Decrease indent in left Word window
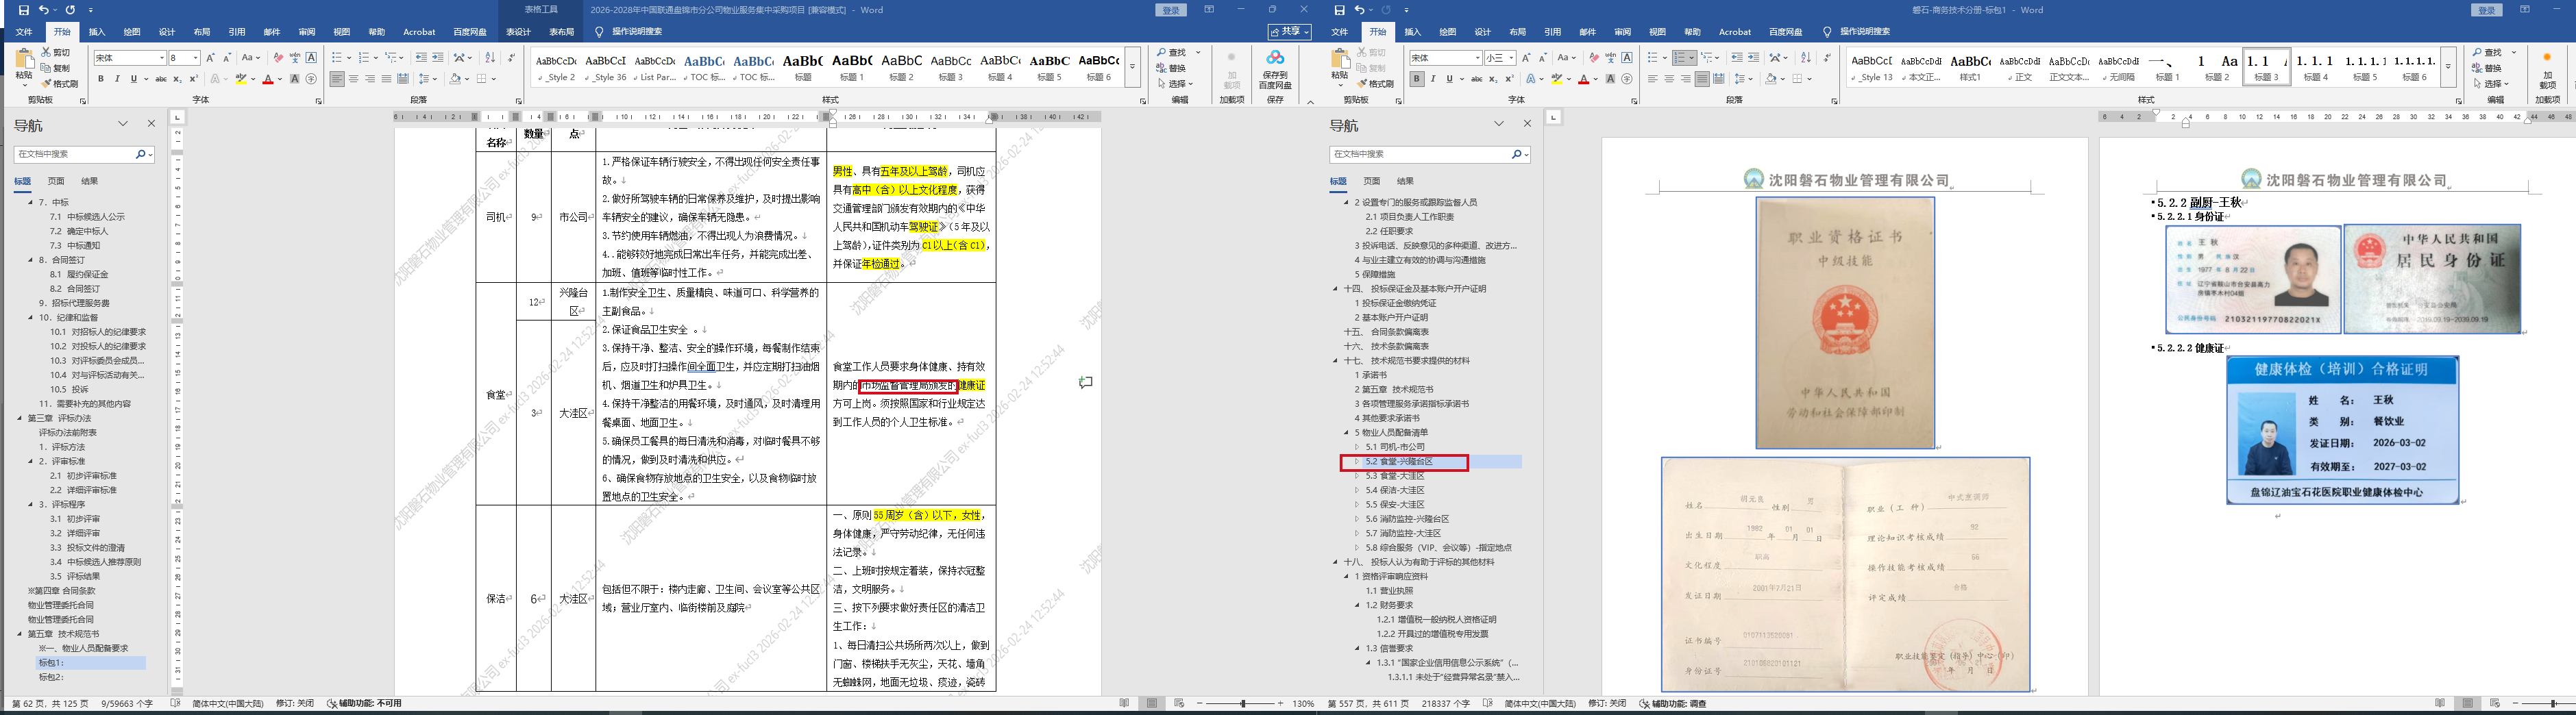This screenshot has height=715, width=2576. (421, 58)
